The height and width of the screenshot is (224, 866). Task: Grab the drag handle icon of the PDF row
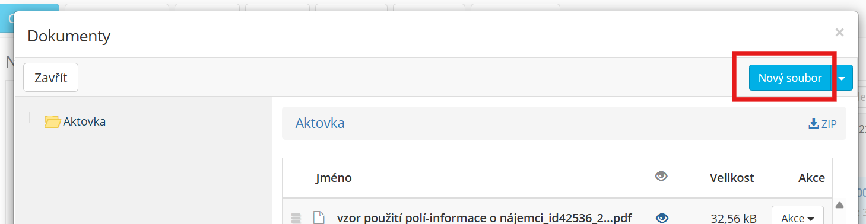(x=296, y=218)
